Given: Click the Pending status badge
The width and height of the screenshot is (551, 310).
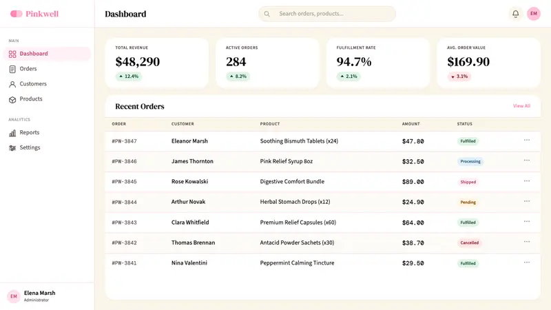Looking at the screenshot, I should (468, 203).
